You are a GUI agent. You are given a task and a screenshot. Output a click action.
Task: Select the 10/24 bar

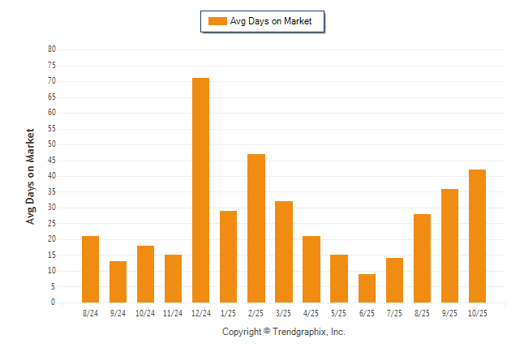(145, 274)
